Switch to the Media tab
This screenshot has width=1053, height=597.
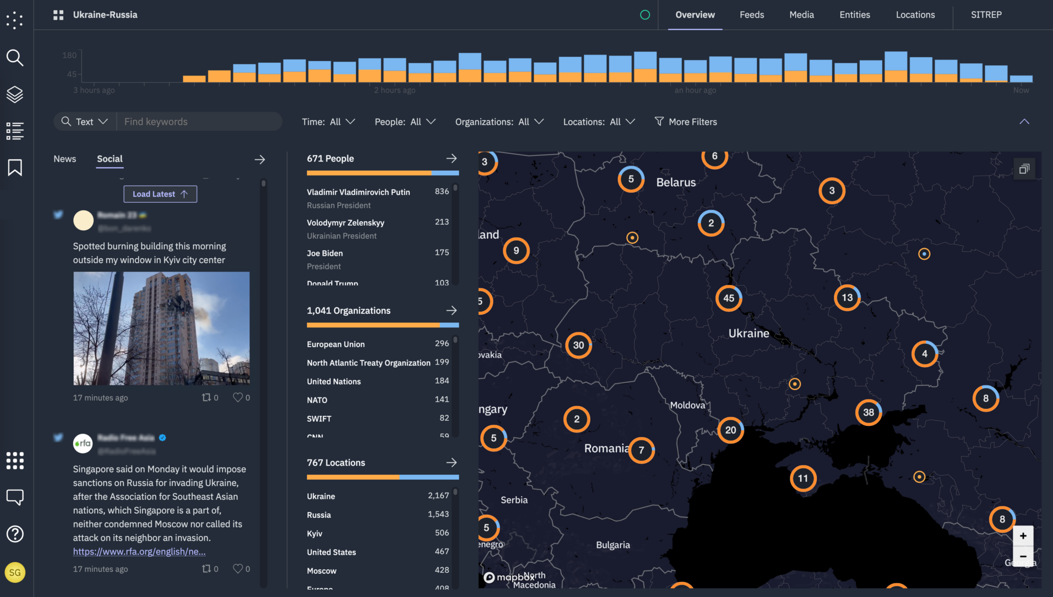(x=802, y=14)
